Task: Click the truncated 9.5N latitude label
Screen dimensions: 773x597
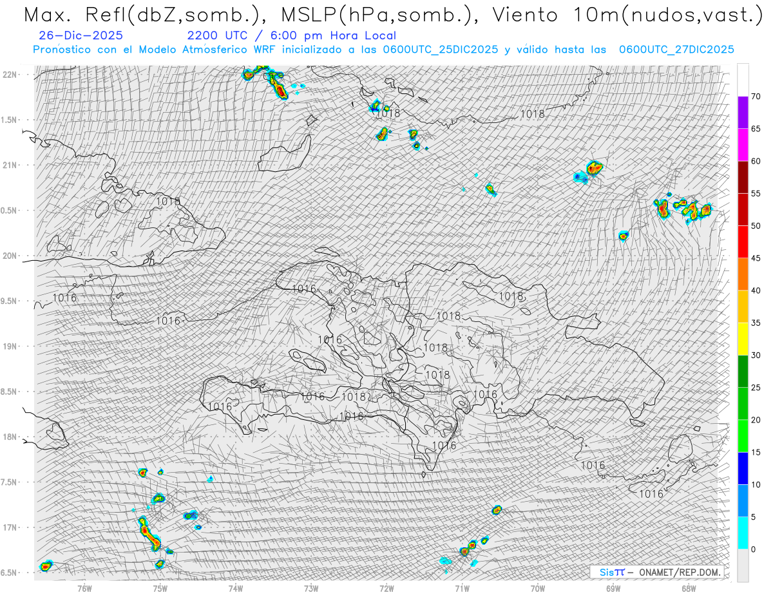Action: [x=10, y=301]
